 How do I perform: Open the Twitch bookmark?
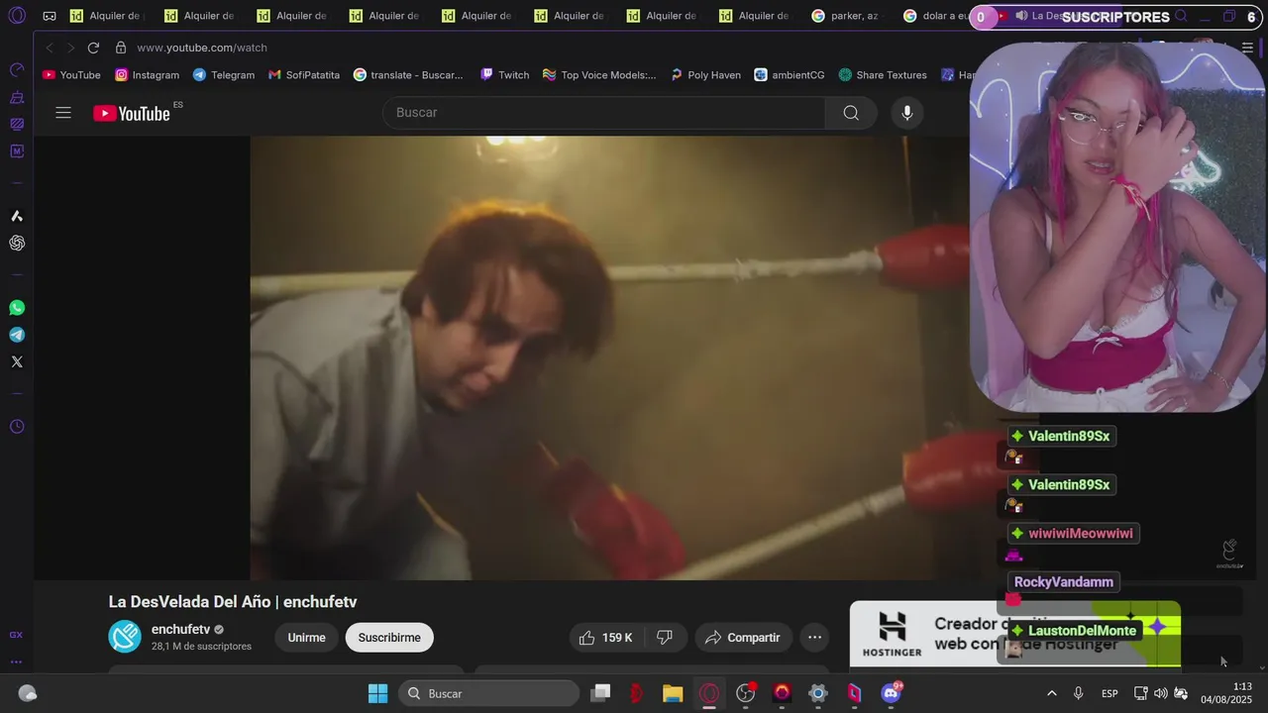coord(504,75)
